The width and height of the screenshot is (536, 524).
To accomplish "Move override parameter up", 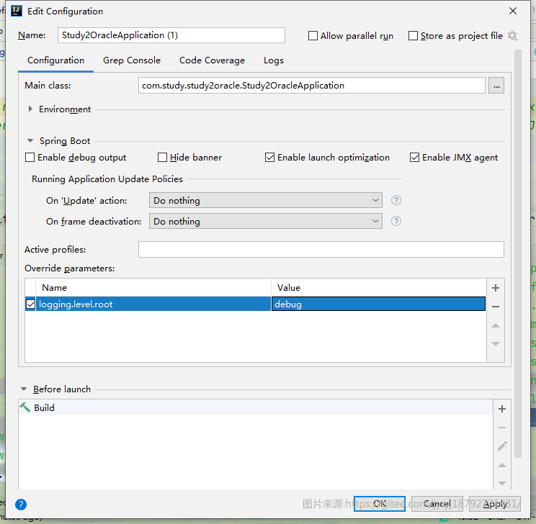I will pos(496,325).
